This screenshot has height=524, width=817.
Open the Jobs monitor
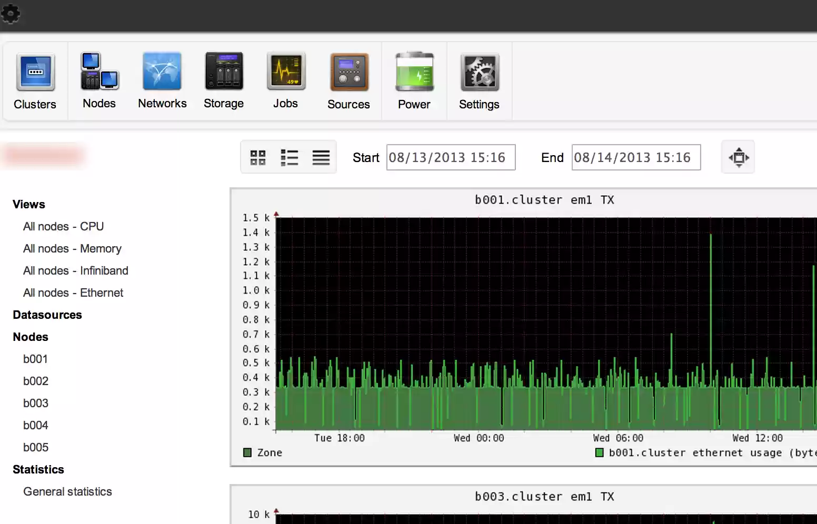pyautogui.click(x=285, y=80)
